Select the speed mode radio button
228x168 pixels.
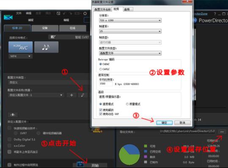pos(101,104)
